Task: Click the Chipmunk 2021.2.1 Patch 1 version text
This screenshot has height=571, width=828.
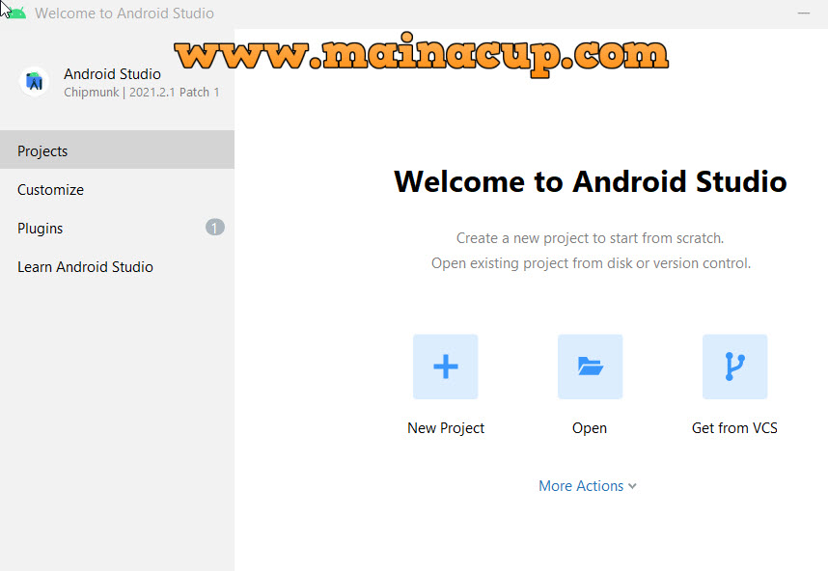Action: [x=142, y=92]
